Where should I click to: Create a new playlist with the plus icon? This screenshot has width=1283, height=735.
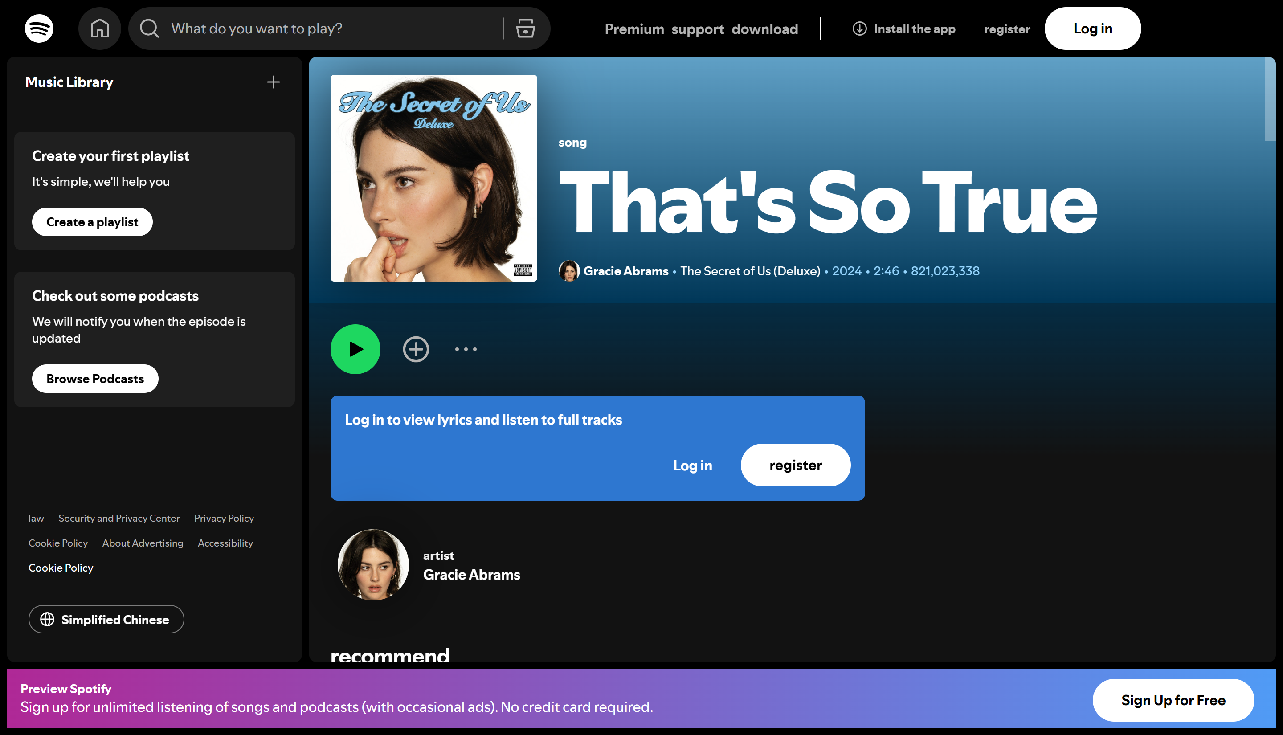tap(273, 82)
